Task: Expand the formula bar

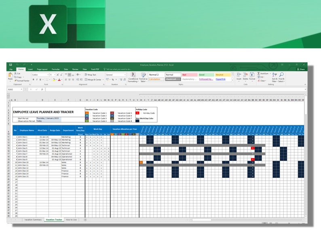Action: click(305, 89)
